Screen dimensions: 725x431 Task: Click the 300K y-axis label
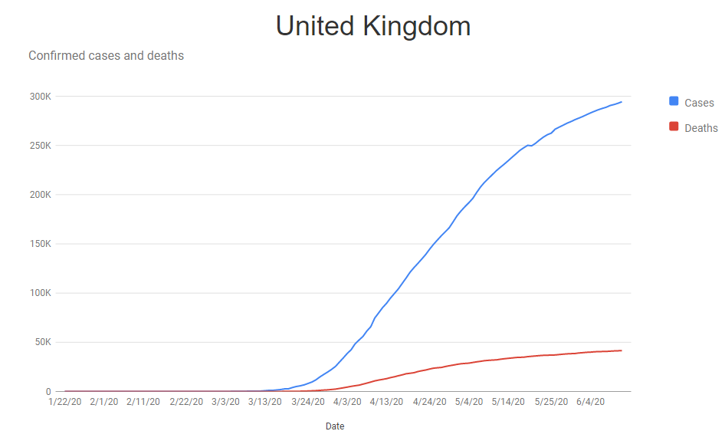coord(40,97)
